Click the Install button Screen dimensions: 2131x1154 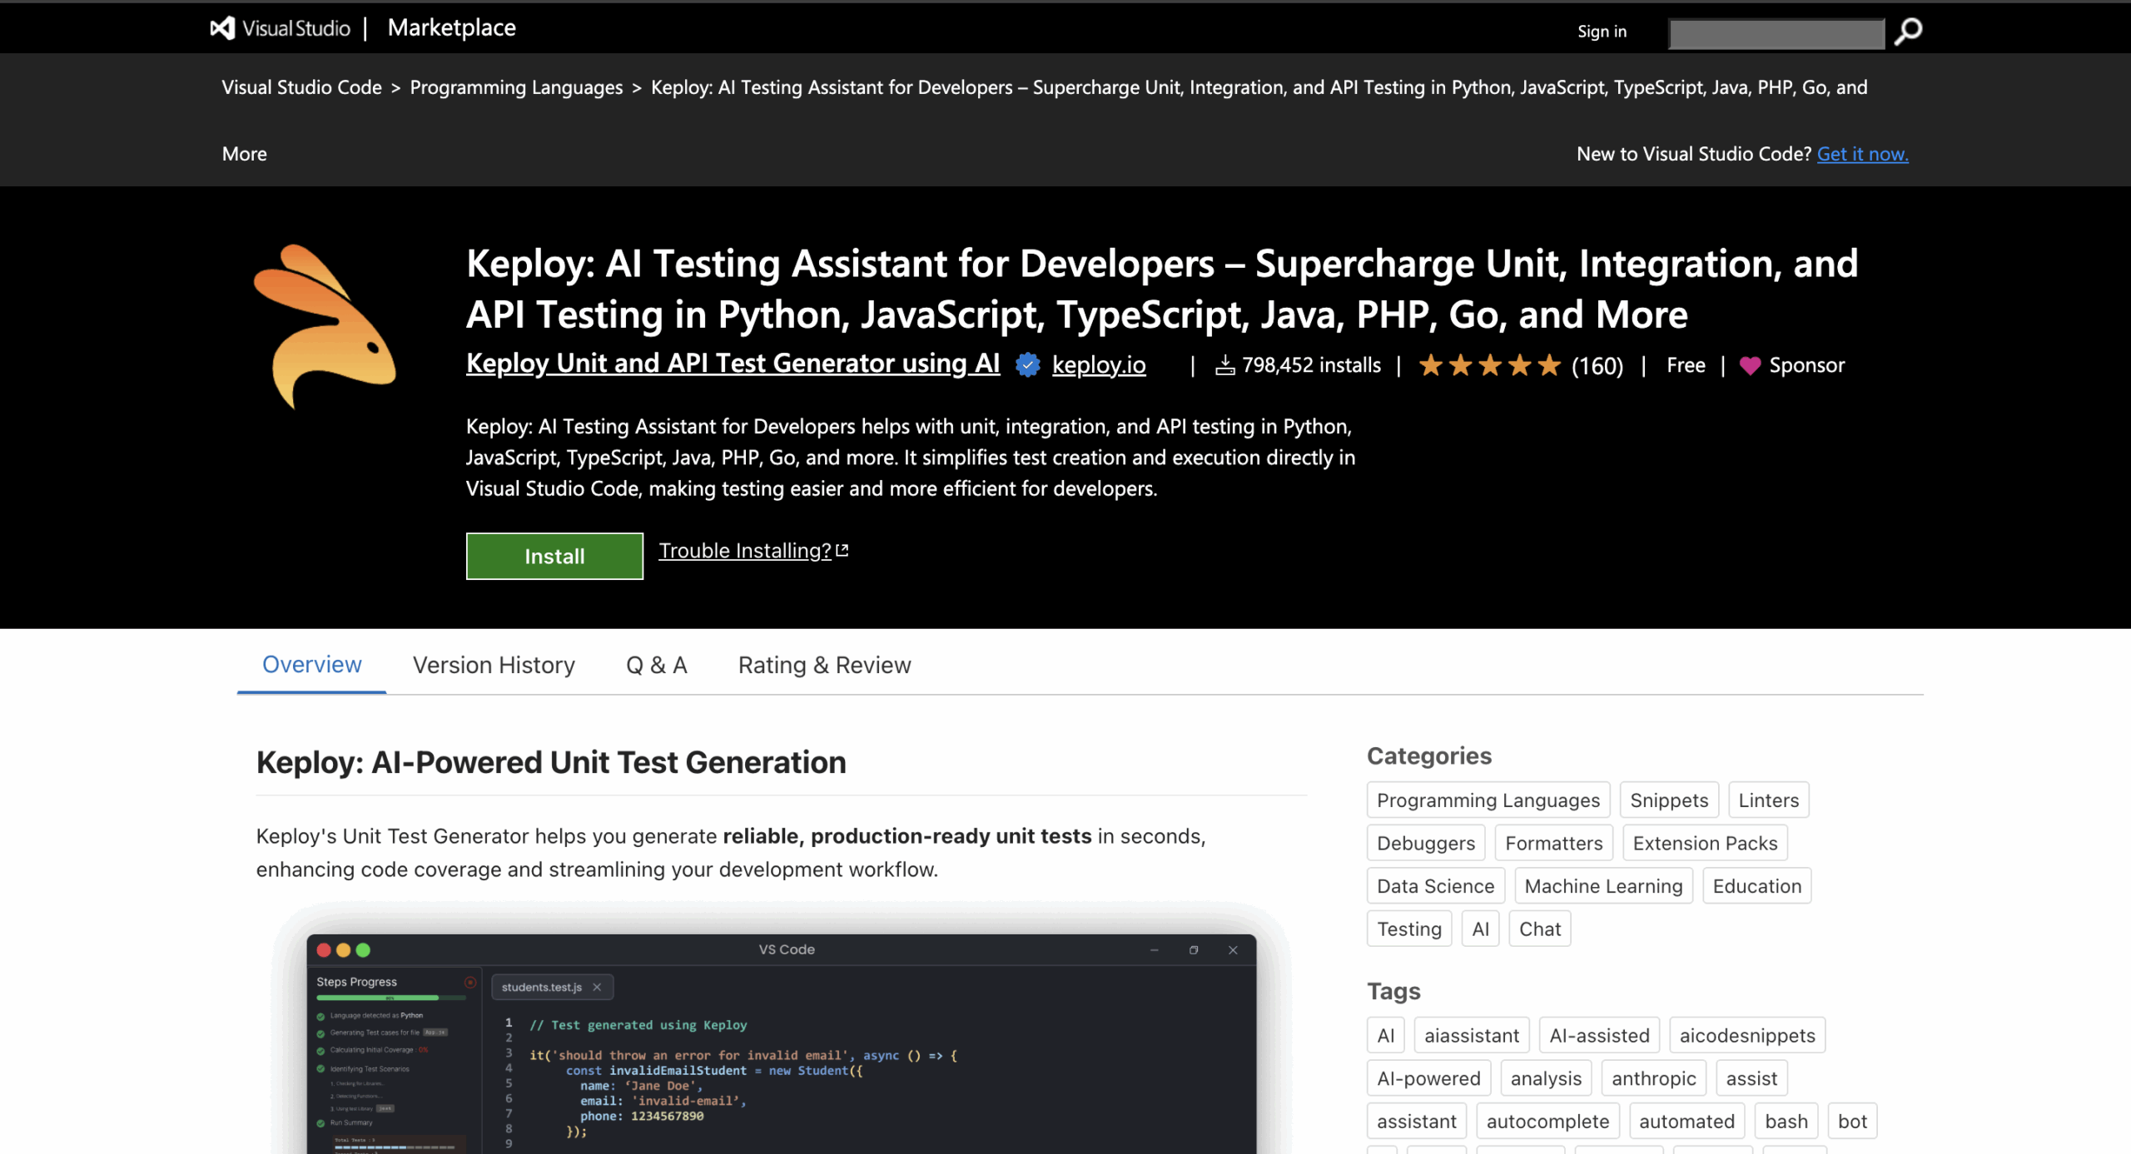click(x=554, y=556)
